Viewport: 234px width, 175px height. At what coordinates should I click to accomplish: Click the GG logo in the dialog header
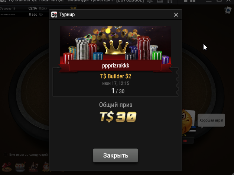coord(54,15)
